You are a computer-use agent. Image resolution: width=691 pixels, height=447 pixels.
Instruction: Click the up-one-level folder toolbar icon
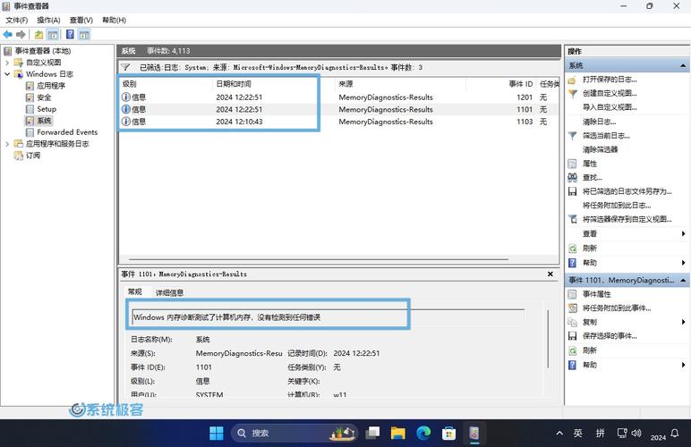click(x=39, y=34)
